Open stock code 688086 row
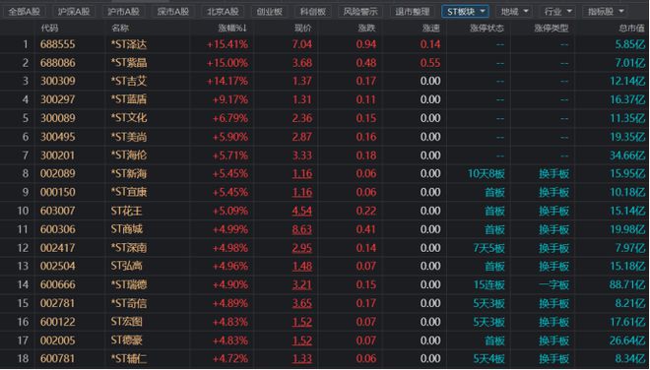Image resolution: width=650 pixels, height=370 pixels. click(x=58, y=63)
